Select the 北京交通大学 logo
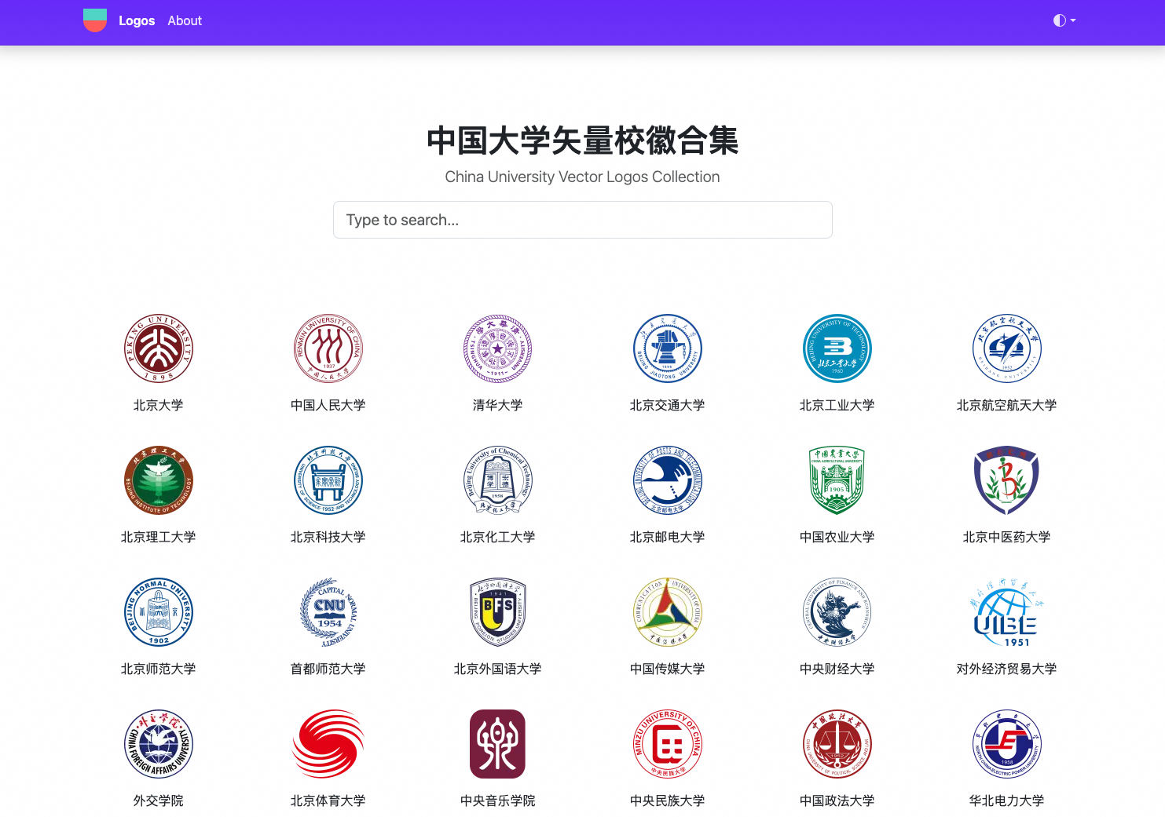1165x817 pixels. pyautogui.click(x=668, y=348)
